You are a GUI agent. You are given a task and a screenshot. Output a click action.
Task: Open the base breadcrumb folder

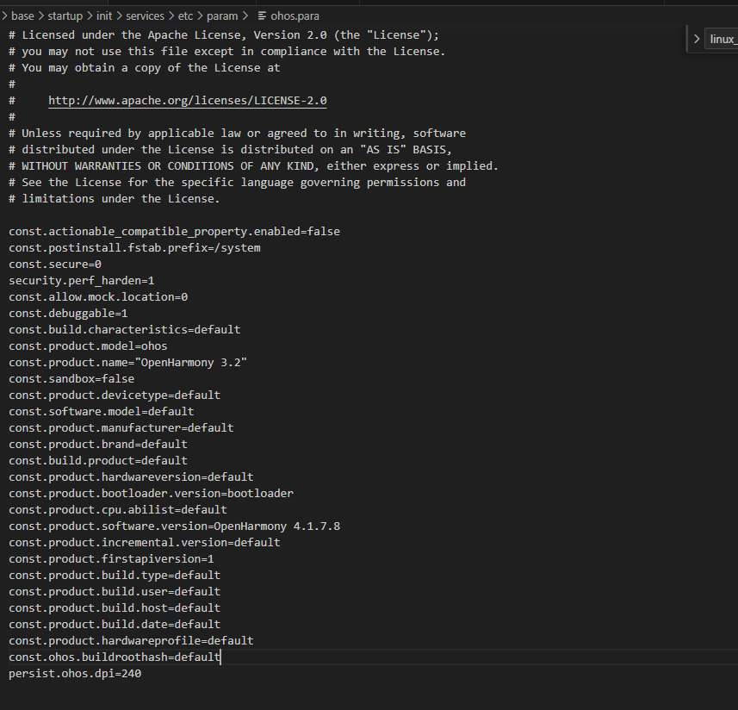pos(22,16)
